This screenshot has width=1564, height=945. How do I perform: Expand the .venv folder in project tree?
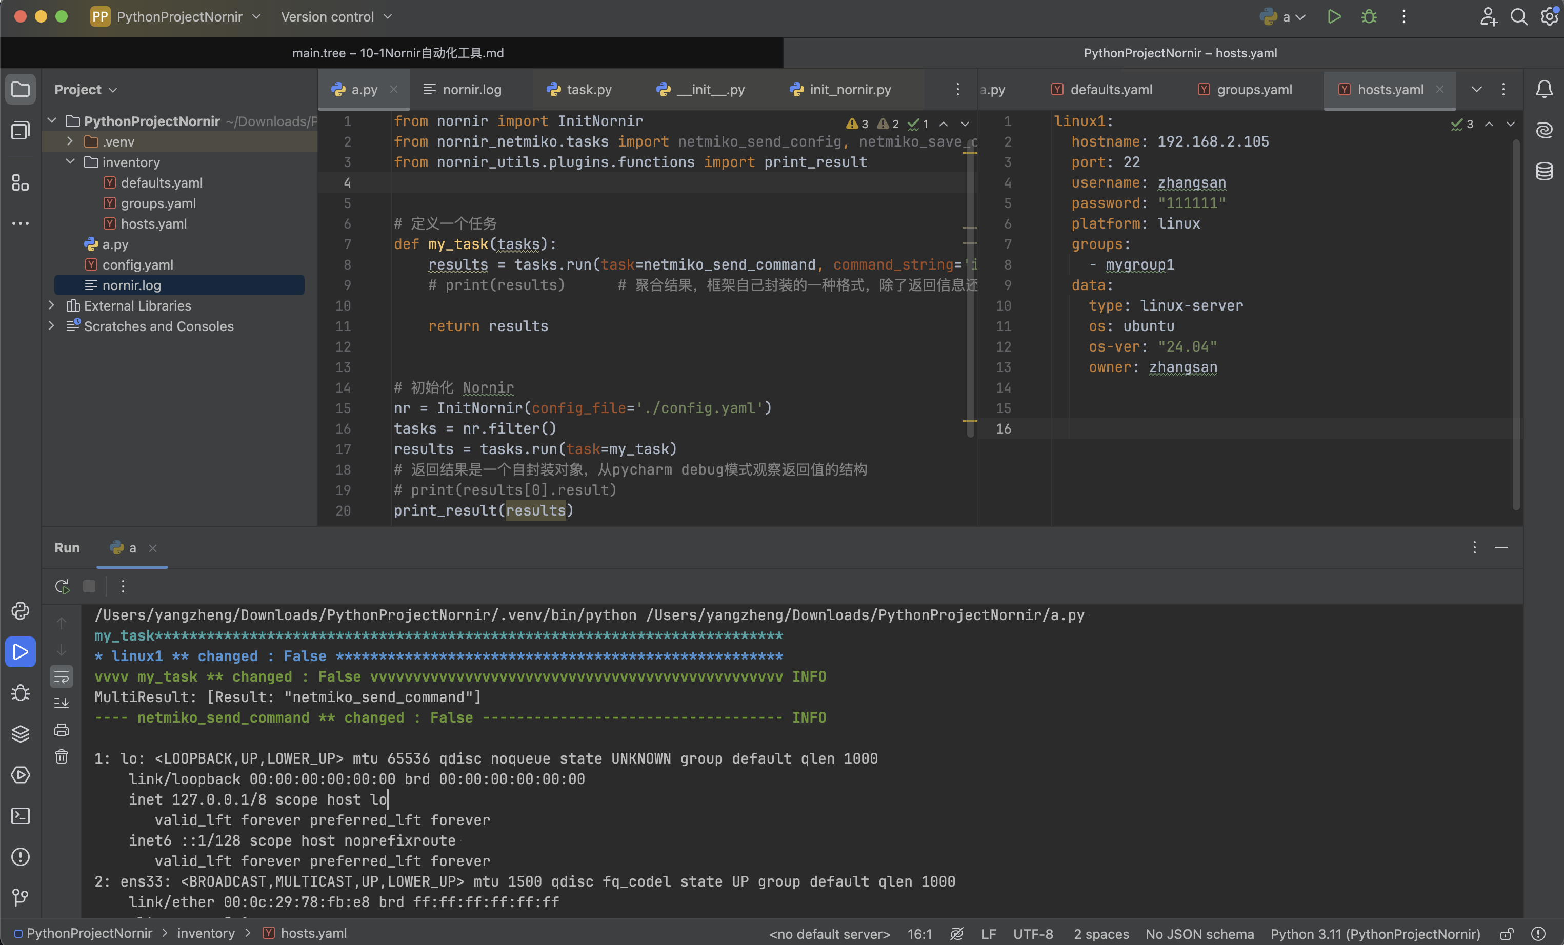pos(70,141)
